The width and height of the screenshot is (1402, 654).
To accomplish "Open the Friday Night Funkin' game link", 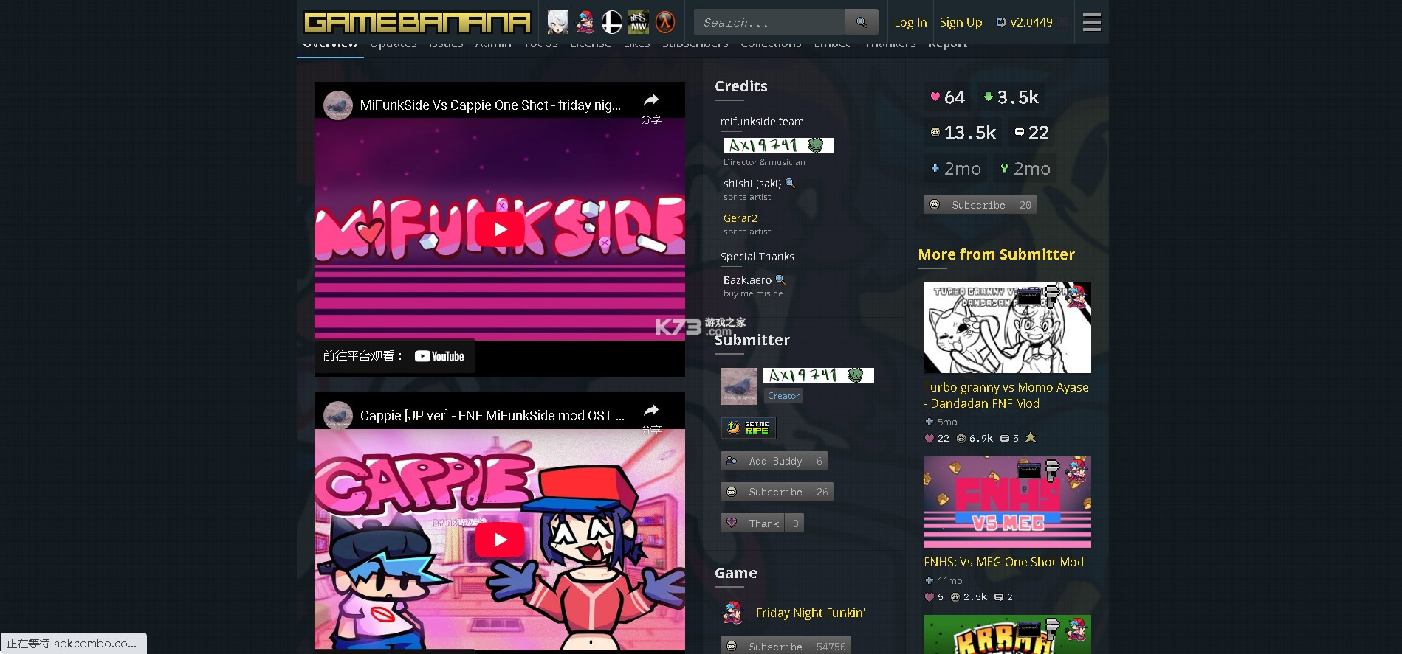I will [811, 613].
